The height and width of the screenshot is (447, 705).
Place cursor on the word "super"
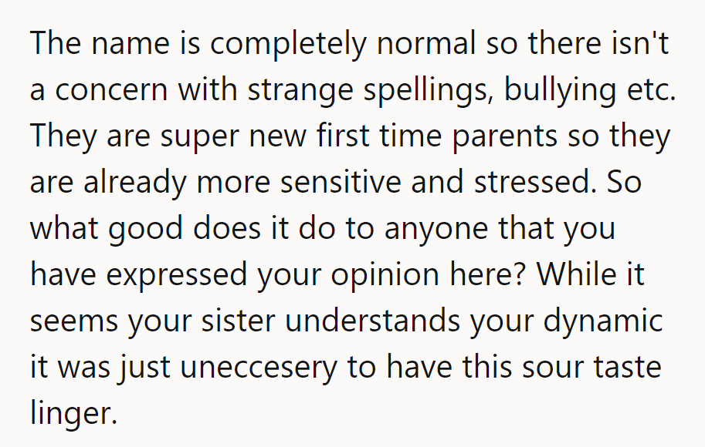[x=195, y=139]
